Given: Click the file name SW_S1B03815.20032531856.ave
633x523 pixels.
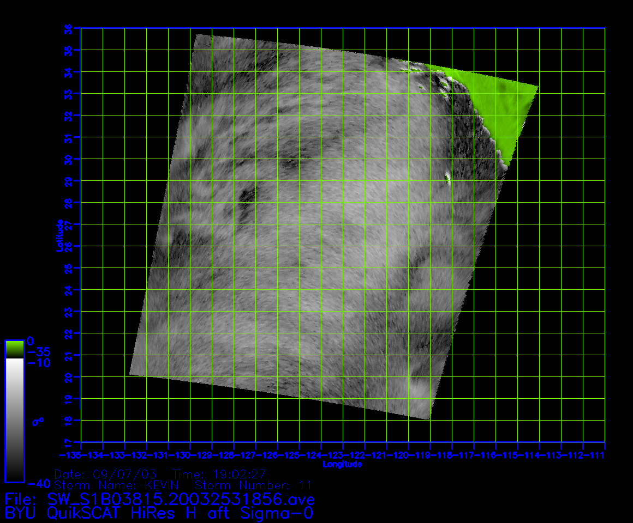Looking at the screenshot, I should (x=180, y=499).
